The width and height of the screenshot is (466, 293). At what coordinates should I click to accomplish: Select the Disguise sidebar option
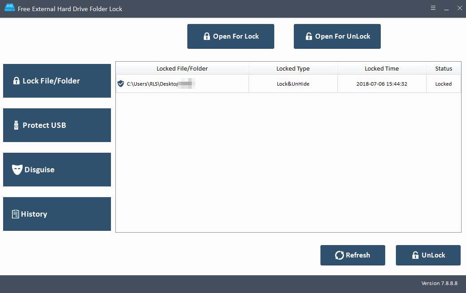coord(57,170)
